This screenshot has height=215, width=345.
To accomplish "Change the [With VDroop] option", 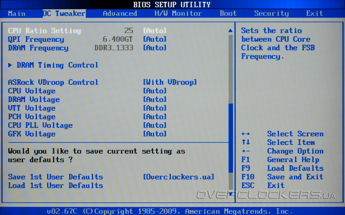I will pyautogui.click(x=170, y=82).
